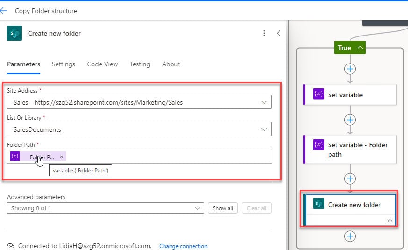Open the List Or Library dropdown
Image resolution: width=408 pixels, height=250 pixels.
click(264, 129)
